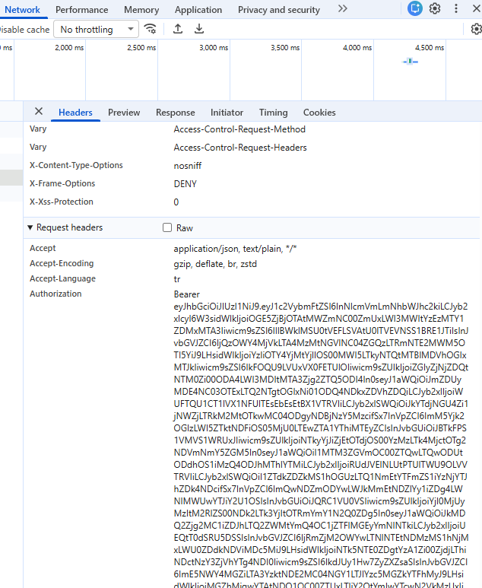Screen dimensions: 482x588
Task: Open the Privacy and security tab
Action: click(x=279, y=10)
